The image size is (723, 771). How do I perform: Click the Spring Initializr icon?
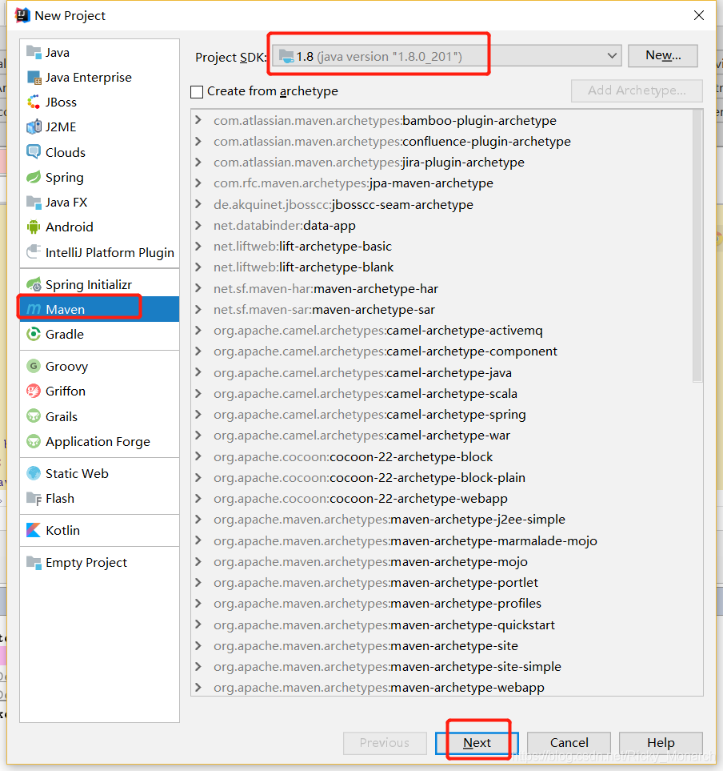pyautogui.click(x=34, y=284)
